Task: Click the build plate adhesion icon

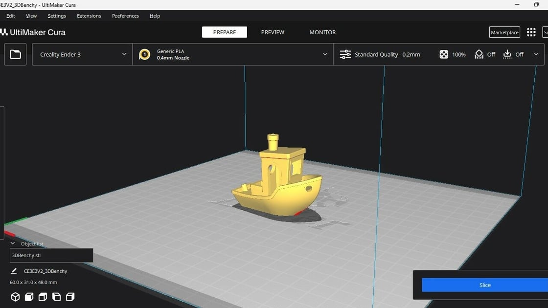Action: (x=507, y=54)
